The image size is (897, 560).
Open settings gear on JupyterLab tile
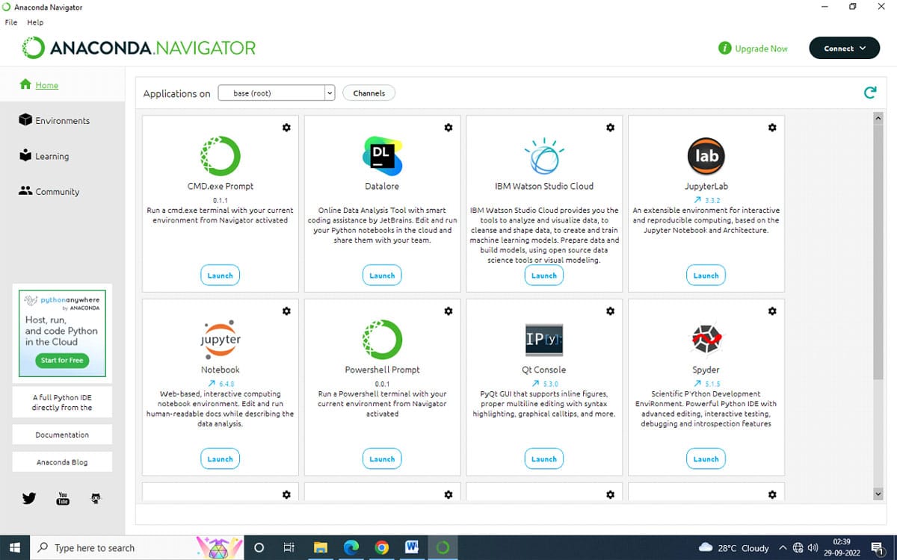pos(772,128)
